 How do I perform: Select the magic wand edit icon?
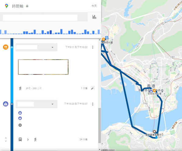pos(93,88)
